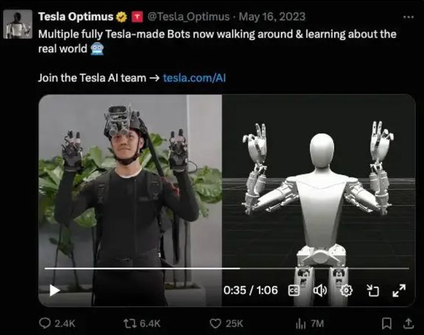This screenshot has width=424, height=335.
Task: Like the tweet with the heart icon
Action: click(216, 323)
